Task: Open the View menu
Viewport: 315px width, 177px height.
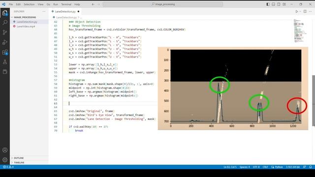Action: [40, 4]
